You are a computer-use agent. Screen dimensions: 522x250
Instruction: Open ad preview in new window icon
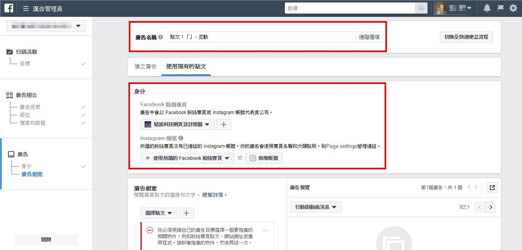coord(492,187)
